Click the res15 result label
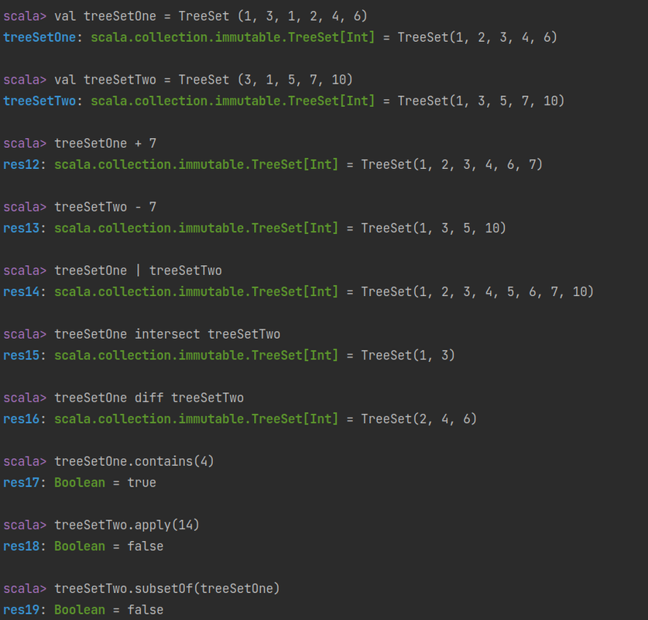This screenshot has height=620, width=648. pyautogui.click(x=22, y=356)
